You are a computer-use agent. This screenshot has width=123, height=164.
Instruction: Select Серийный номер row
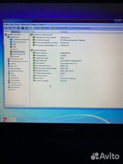pos(49,58)
